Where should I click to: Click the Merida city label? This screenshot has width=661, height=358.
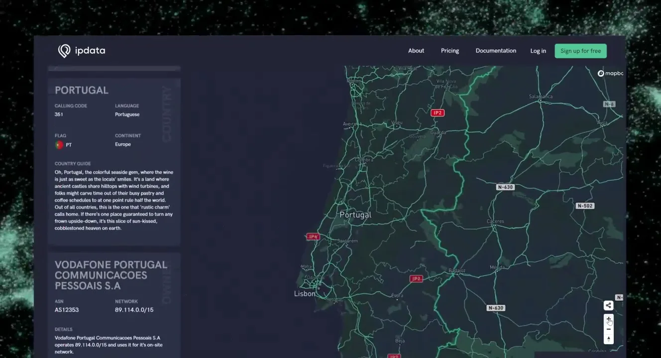(497, 267)
